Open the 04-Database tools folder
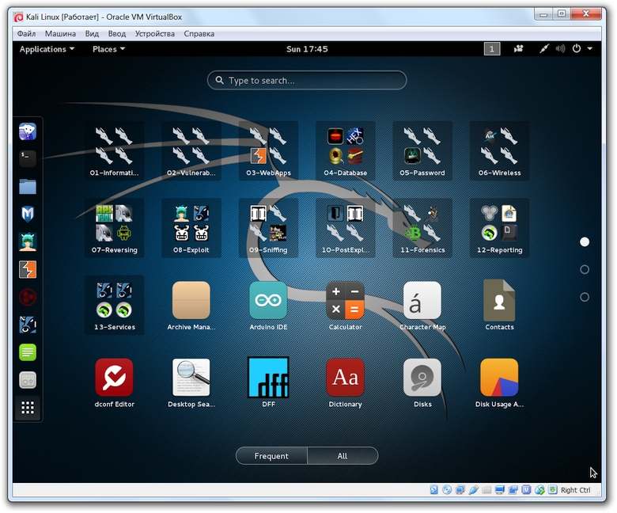The height and width of the screenshot is (513, 617). pos(346,150)
